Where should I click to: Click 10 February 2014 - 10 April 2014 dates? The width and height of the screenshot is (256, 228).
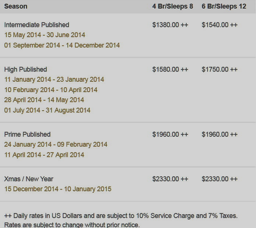[x=51, y=90]
